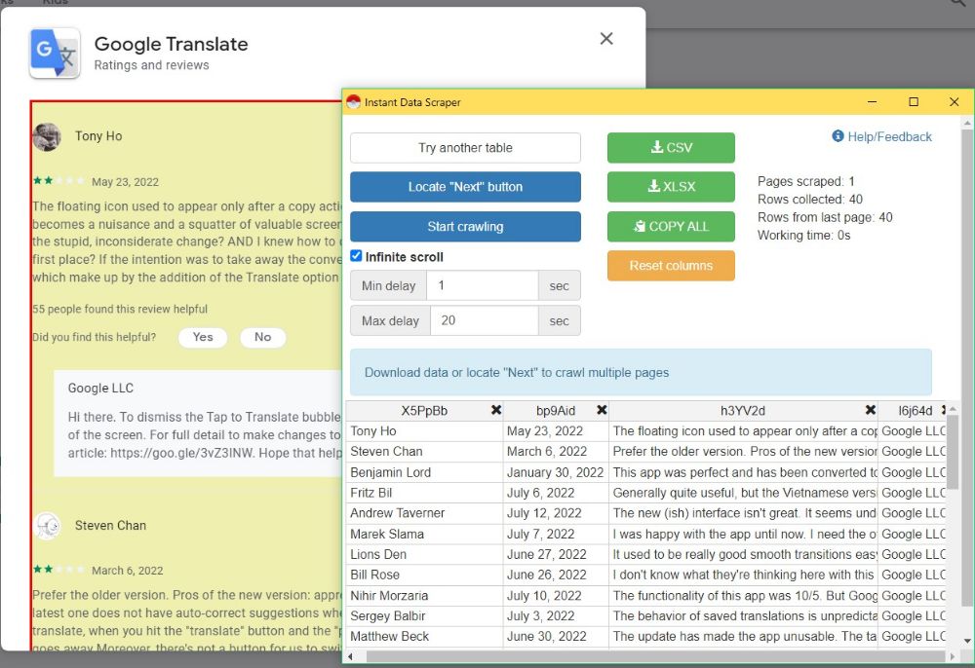Click Tony Ho's profile avatar

pyautogui.click(x=47, y=136)
